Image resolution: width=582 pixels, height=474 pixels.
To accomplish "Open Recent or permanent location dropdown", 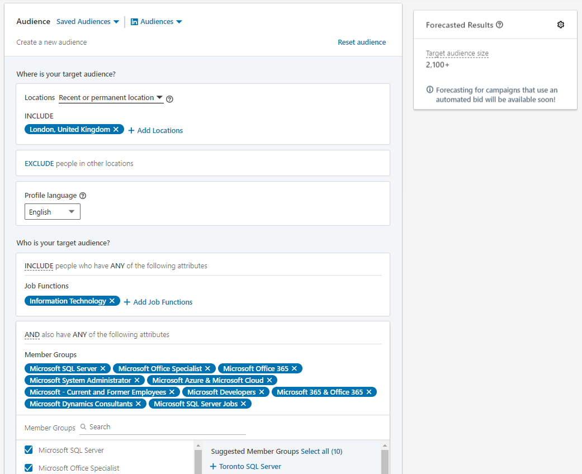I will [x=111, y=98].
